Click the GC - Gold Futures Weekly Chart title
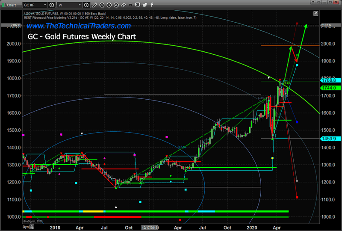 82,36
